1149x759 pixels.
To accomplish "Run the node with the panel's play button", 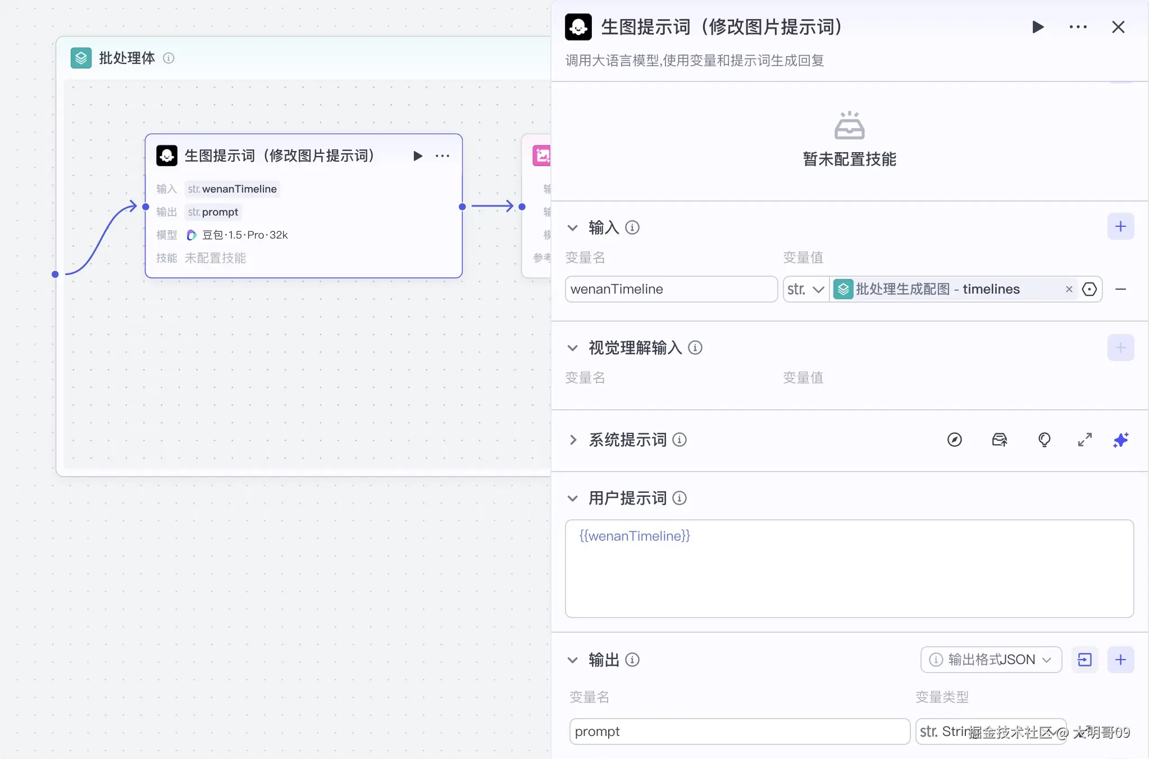I will [1038, 27].
